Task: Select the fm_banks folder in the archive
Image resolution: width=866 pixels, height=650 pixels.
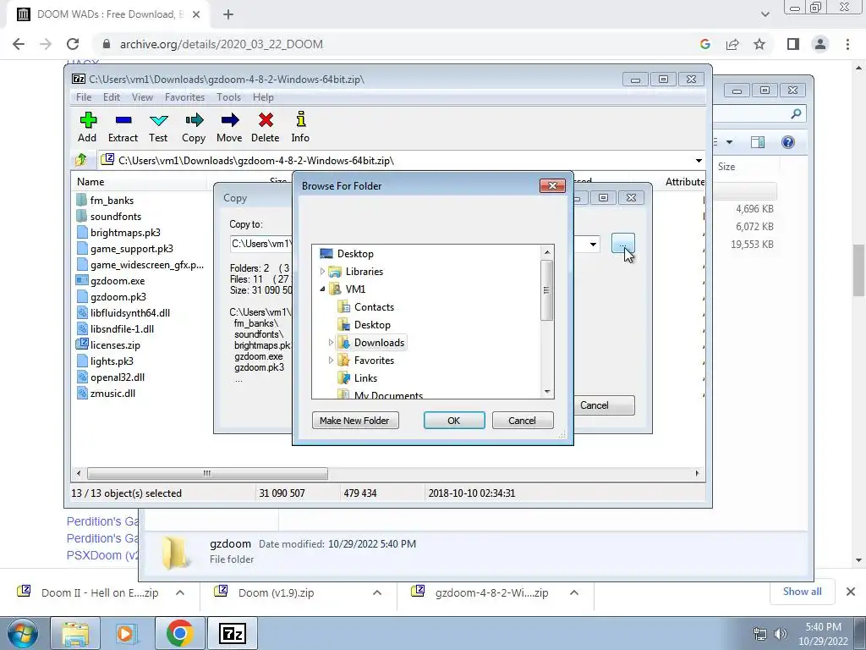Action: [112, 200]
